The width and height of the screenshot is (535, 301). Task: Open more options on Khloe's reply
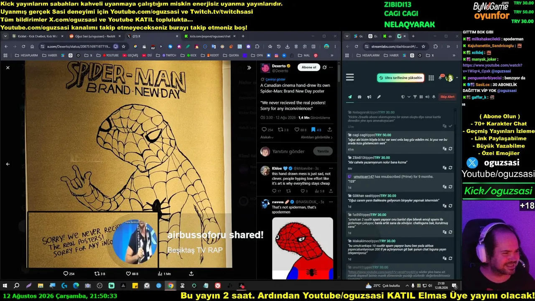click(331, 168)
